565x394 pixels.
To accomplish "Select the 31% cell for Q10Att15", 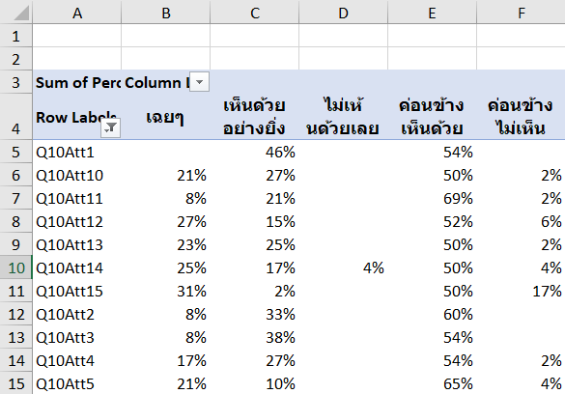I will (x=166, y=291).
